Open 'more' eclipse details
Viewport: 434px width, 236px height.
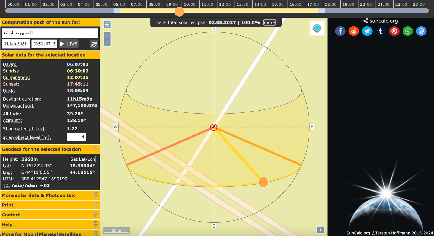269,22
